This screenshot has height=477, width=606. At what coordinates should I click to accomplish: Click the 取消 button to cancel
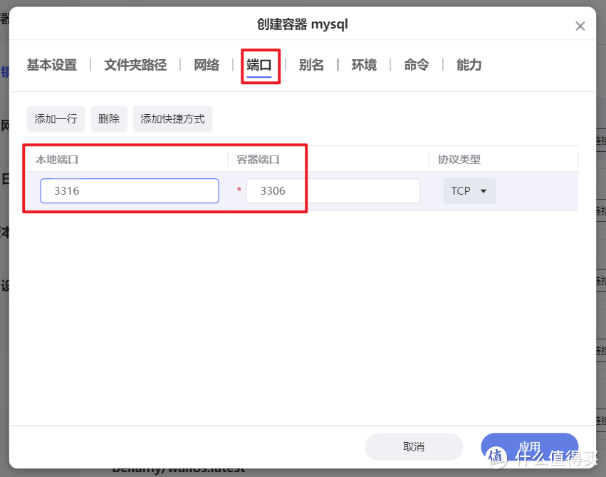pyautogui.click(x=414, y=446)
